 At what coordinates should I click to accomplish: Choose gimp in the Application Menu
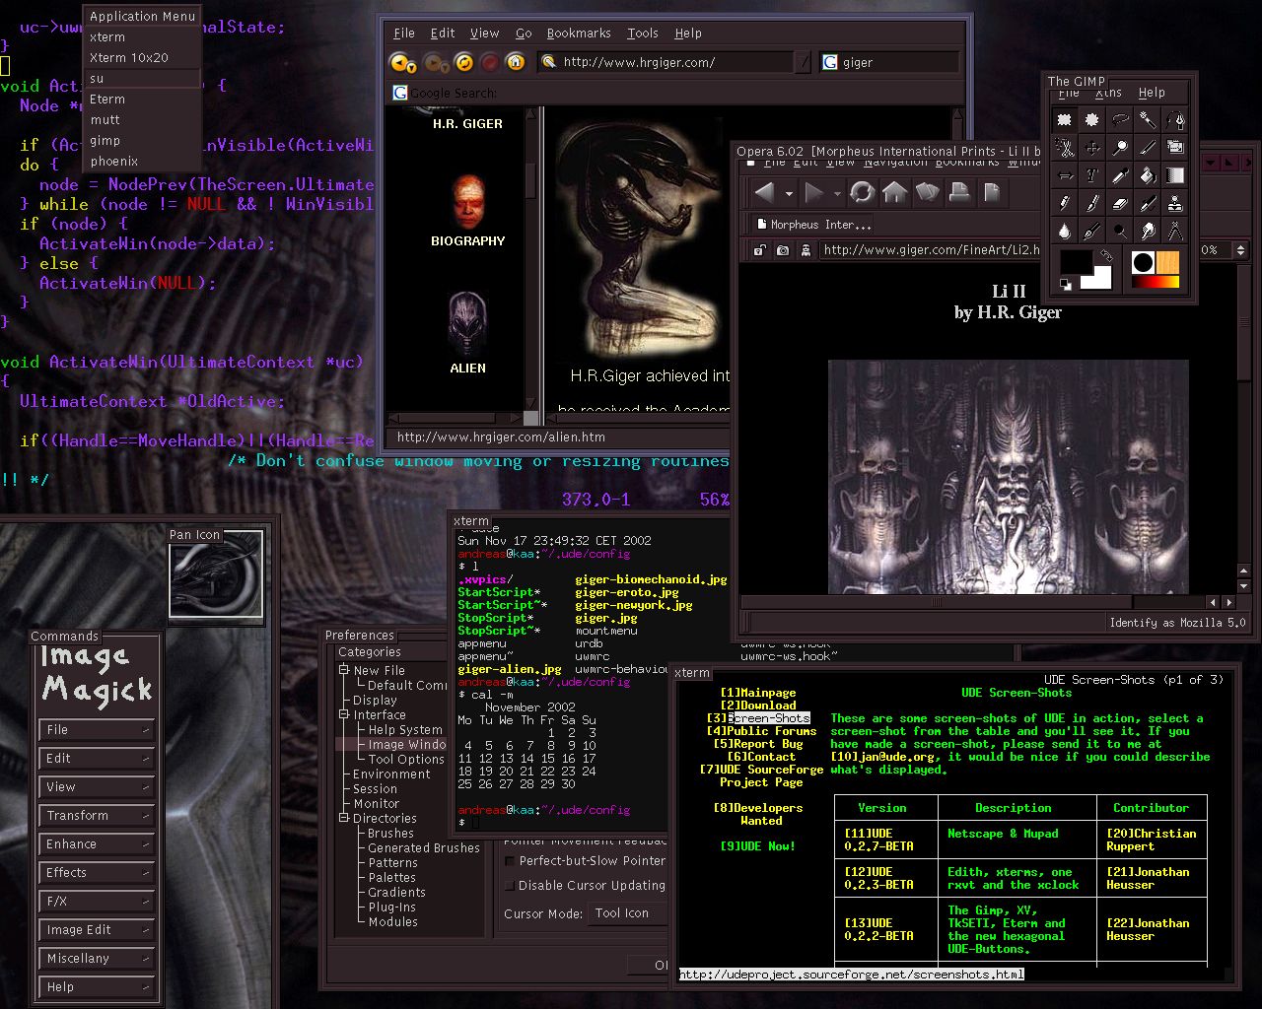[142, 141]
